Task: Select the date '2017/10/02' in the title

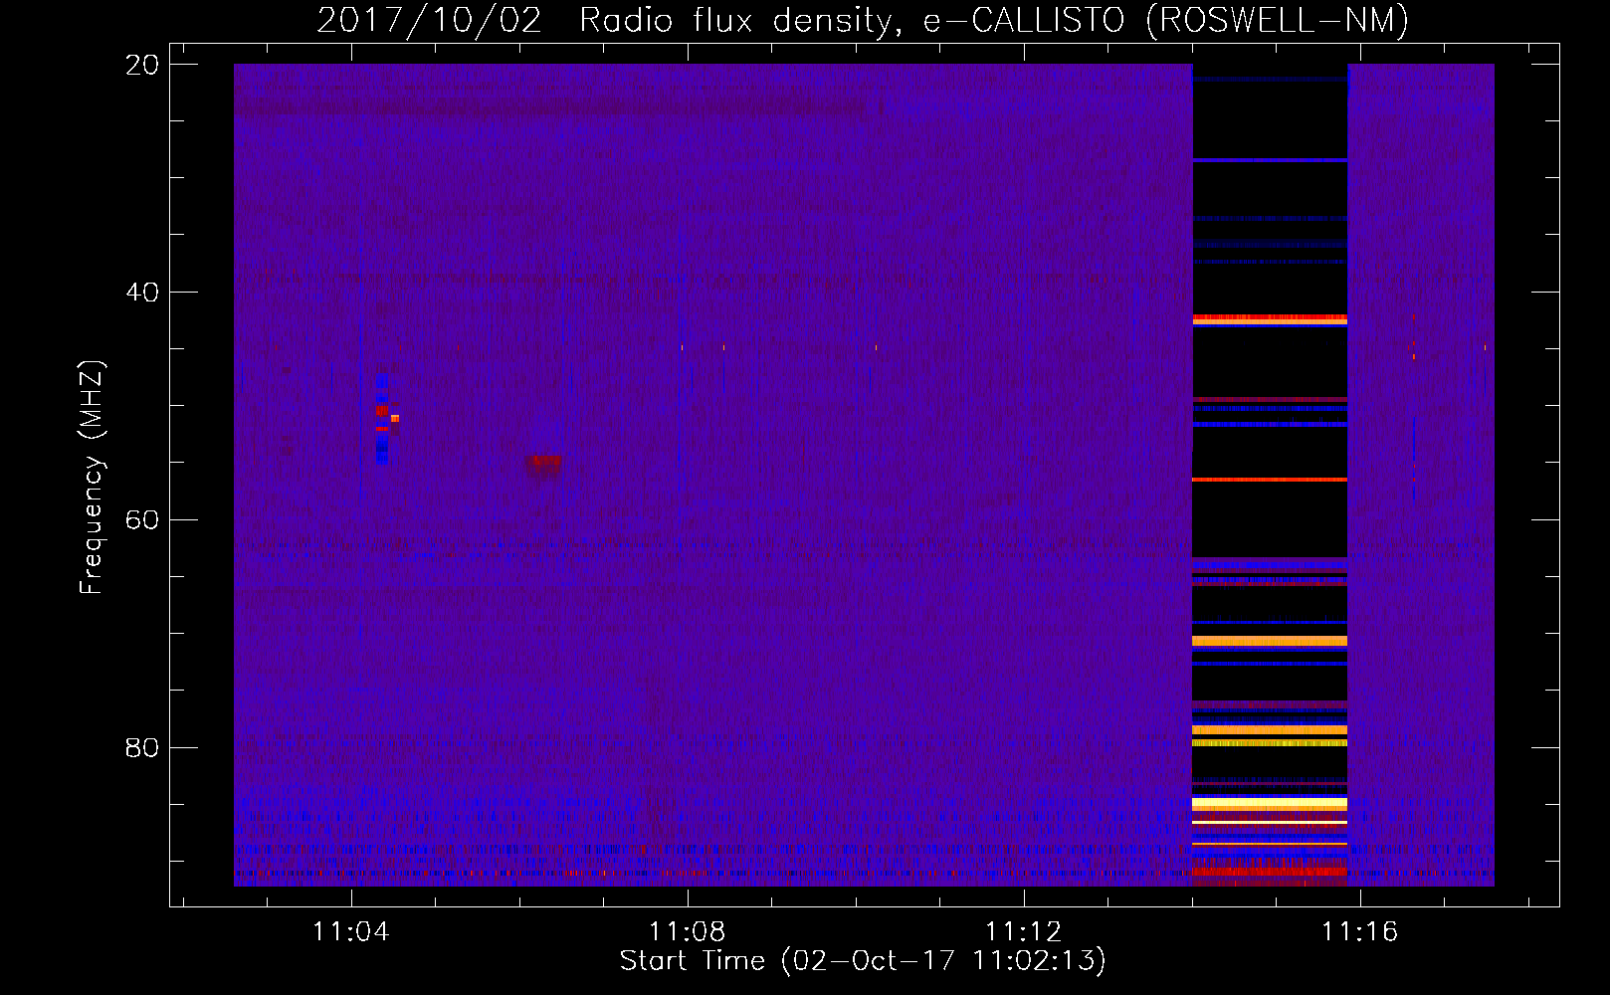Action: [x=429, y=20]
